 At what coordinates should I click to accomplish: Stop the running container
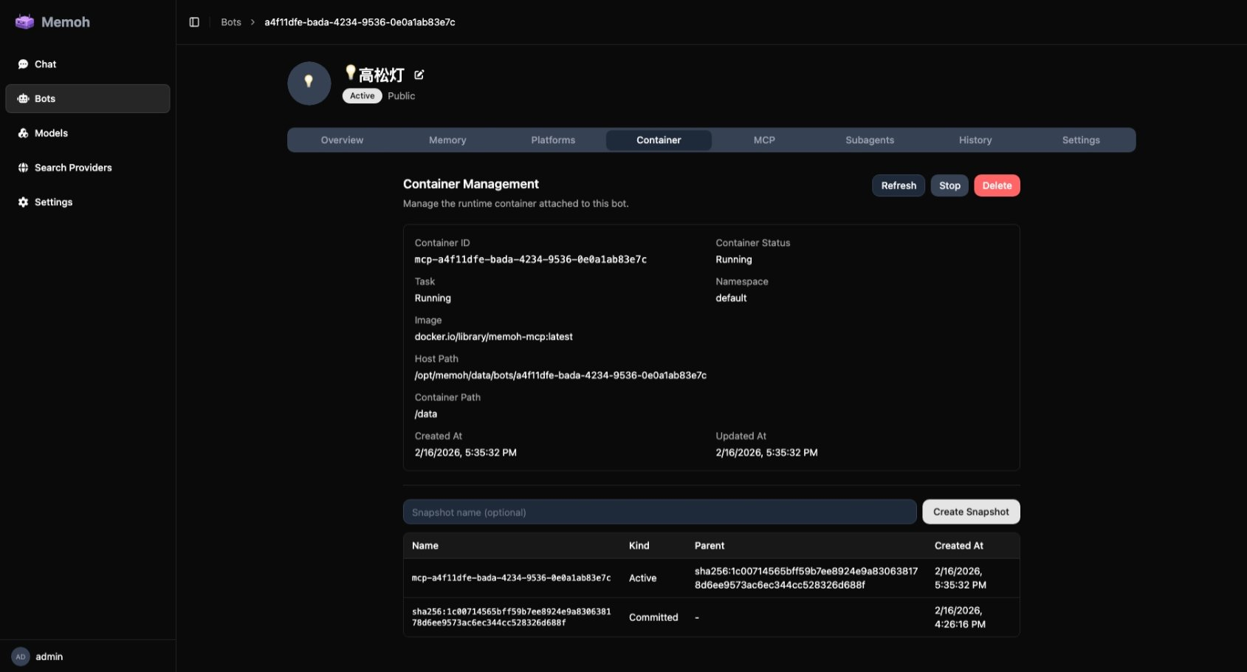pos(949,186)
